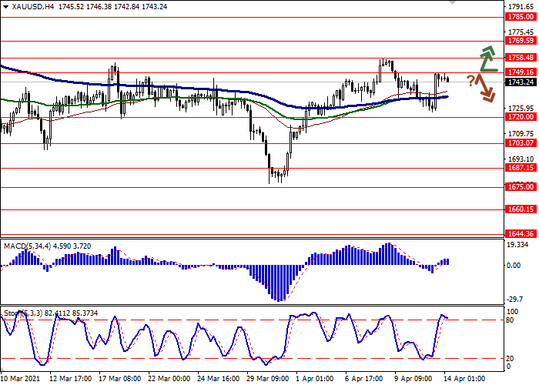The width and height of the screenshot is (539, 385).
Task: Click the 6 Apr 17:00 time label
Action: 364,379
